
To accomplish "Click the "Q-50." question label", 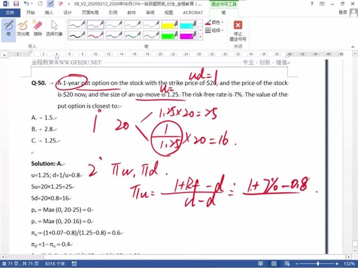I will click(38, 83).
